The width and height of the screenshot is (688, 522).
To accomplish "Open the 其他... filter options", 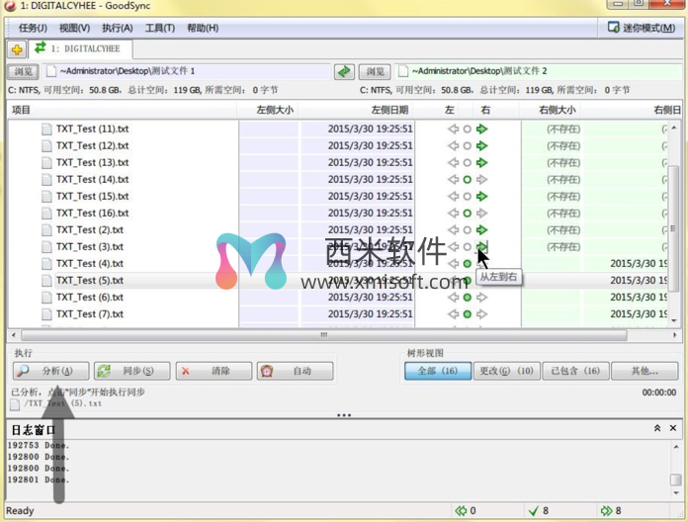I will point(646,371).
